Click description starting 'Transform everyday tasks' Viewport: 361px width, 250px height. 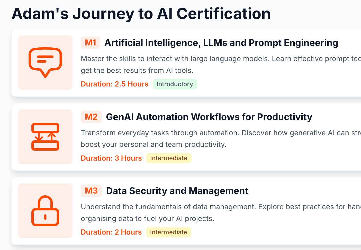click(x=221, y=139)
